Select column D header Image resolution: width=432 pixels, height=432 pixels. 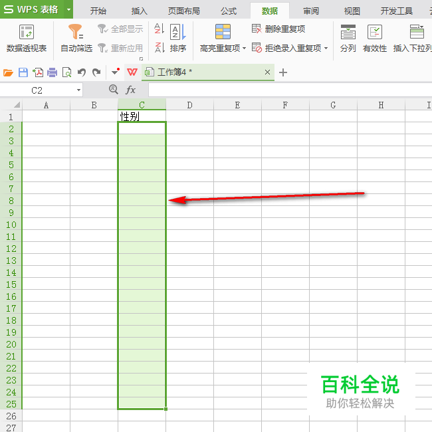click(x=189, y=105)
